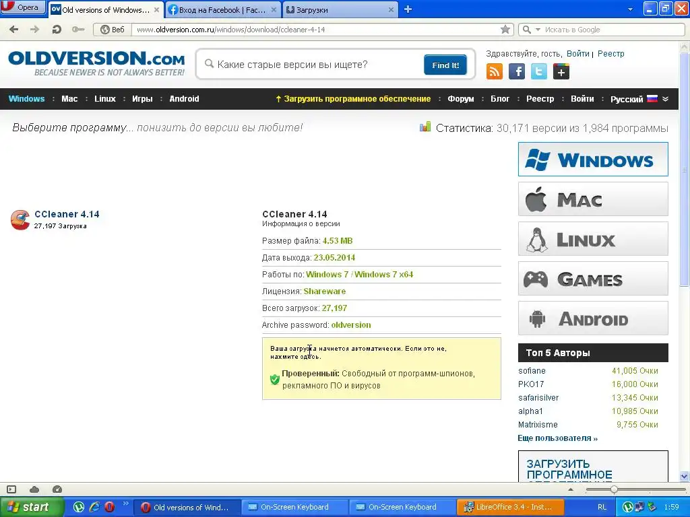The width and height of the screenshot is (690, 517).
Task: Open the closed tabs dropdown arrow
Action: pos(630,9)
